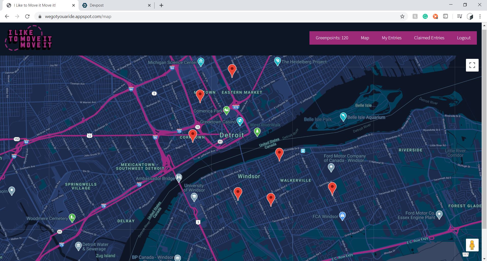This screenshot has width=487, height=261.
Task: Close the Devpost tab
Action: click(149, 5)
